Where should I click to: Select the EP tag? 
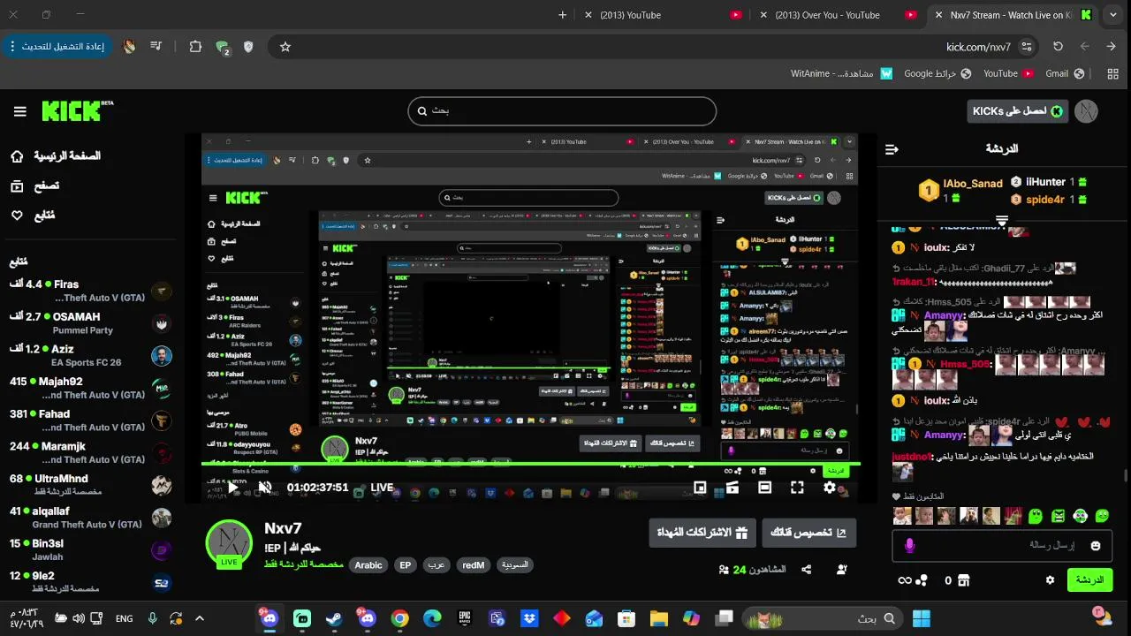[x=406, y=565]
